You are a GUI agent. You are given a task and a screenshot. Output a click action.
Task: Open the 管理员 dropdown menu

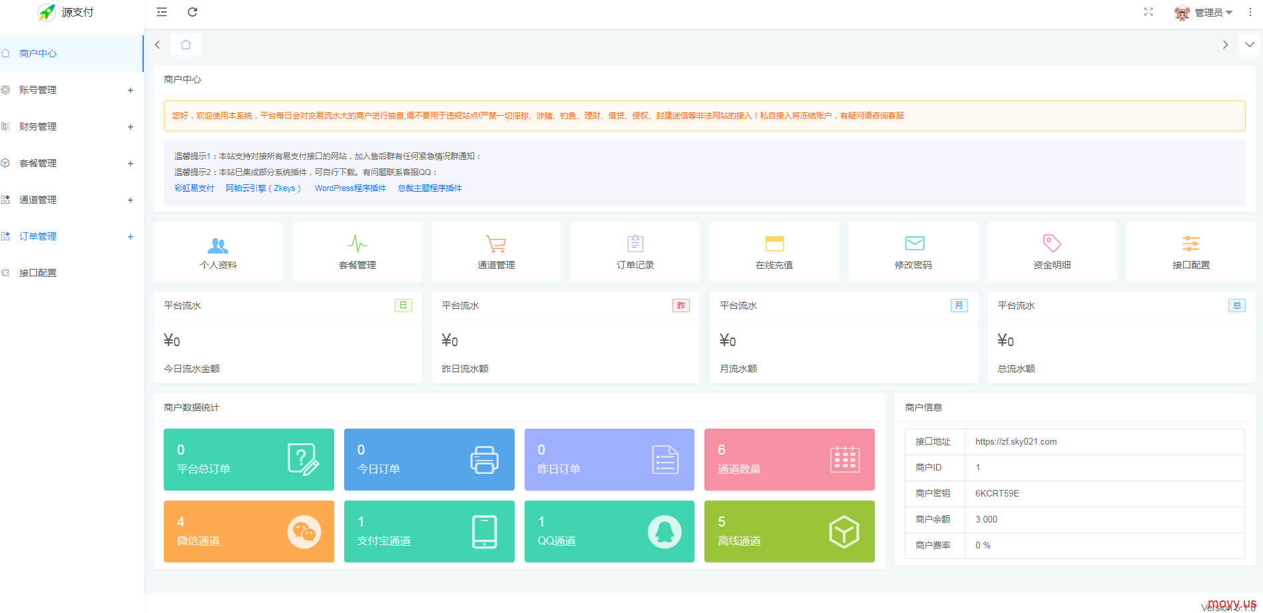click(1214, 13)
